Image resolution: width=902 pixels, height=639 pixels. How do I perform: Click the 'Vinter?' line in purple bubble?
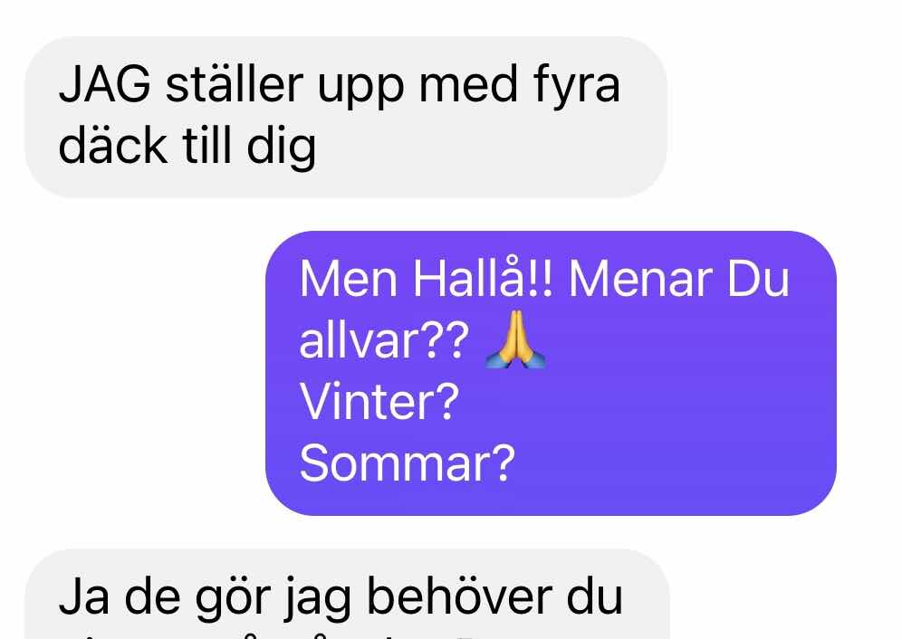(x=379, y=402)
